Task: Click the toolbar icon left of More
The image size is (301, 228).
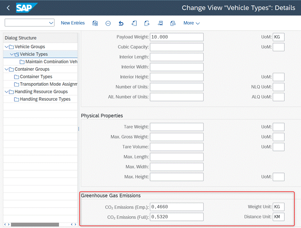Action: pos(173,23)
